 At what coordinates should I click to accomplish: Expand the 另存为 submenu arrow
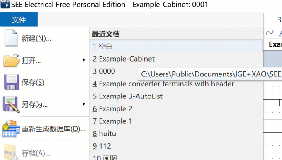[x=83, y=104]
